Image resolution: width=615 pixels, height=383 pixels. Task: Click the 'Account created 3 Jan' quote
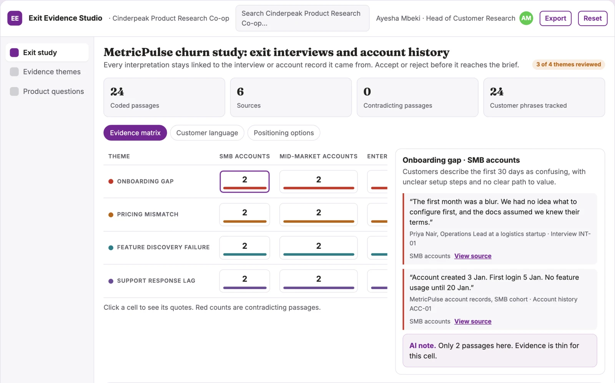pyautogui.click(x=500, y=299)
